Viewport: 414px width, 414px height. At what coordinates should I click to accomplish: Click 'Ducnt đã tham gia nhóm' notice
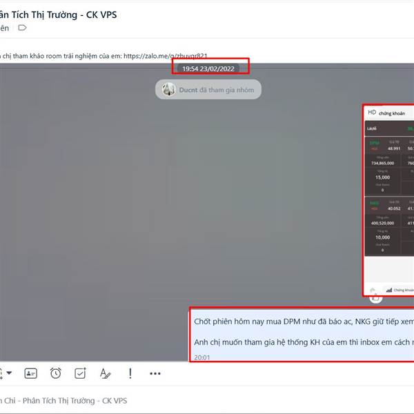click(208, 90)
